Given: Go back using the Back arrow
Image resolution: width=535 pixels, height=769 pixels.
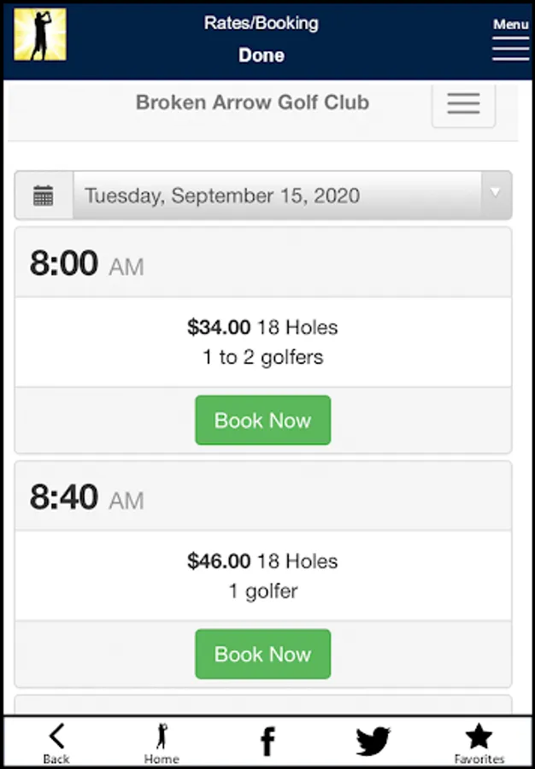Looking at the screenshot, I should point(56,742).
